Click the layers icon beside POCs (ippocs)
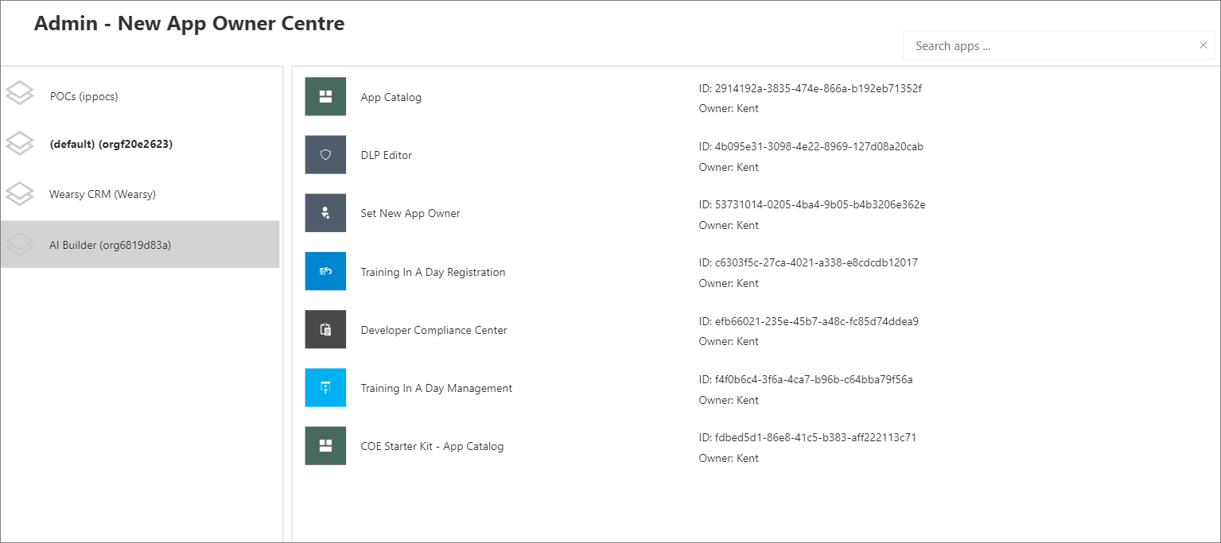 [20, 94]
